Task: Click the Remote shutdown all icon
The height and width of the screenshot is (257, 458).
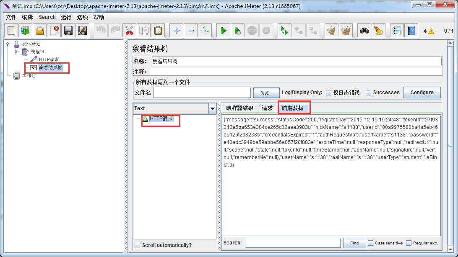Action: pyautogui.click(x=313, y=31)
